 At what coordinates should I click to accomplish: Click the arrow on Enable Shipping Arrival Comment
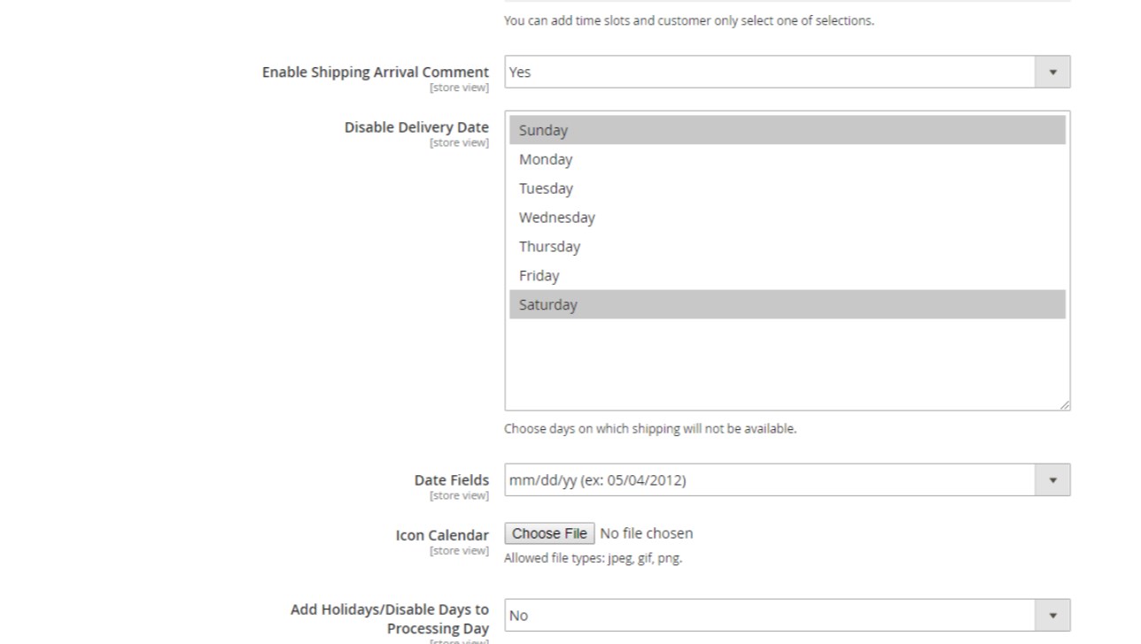[x=1052, y=72]
